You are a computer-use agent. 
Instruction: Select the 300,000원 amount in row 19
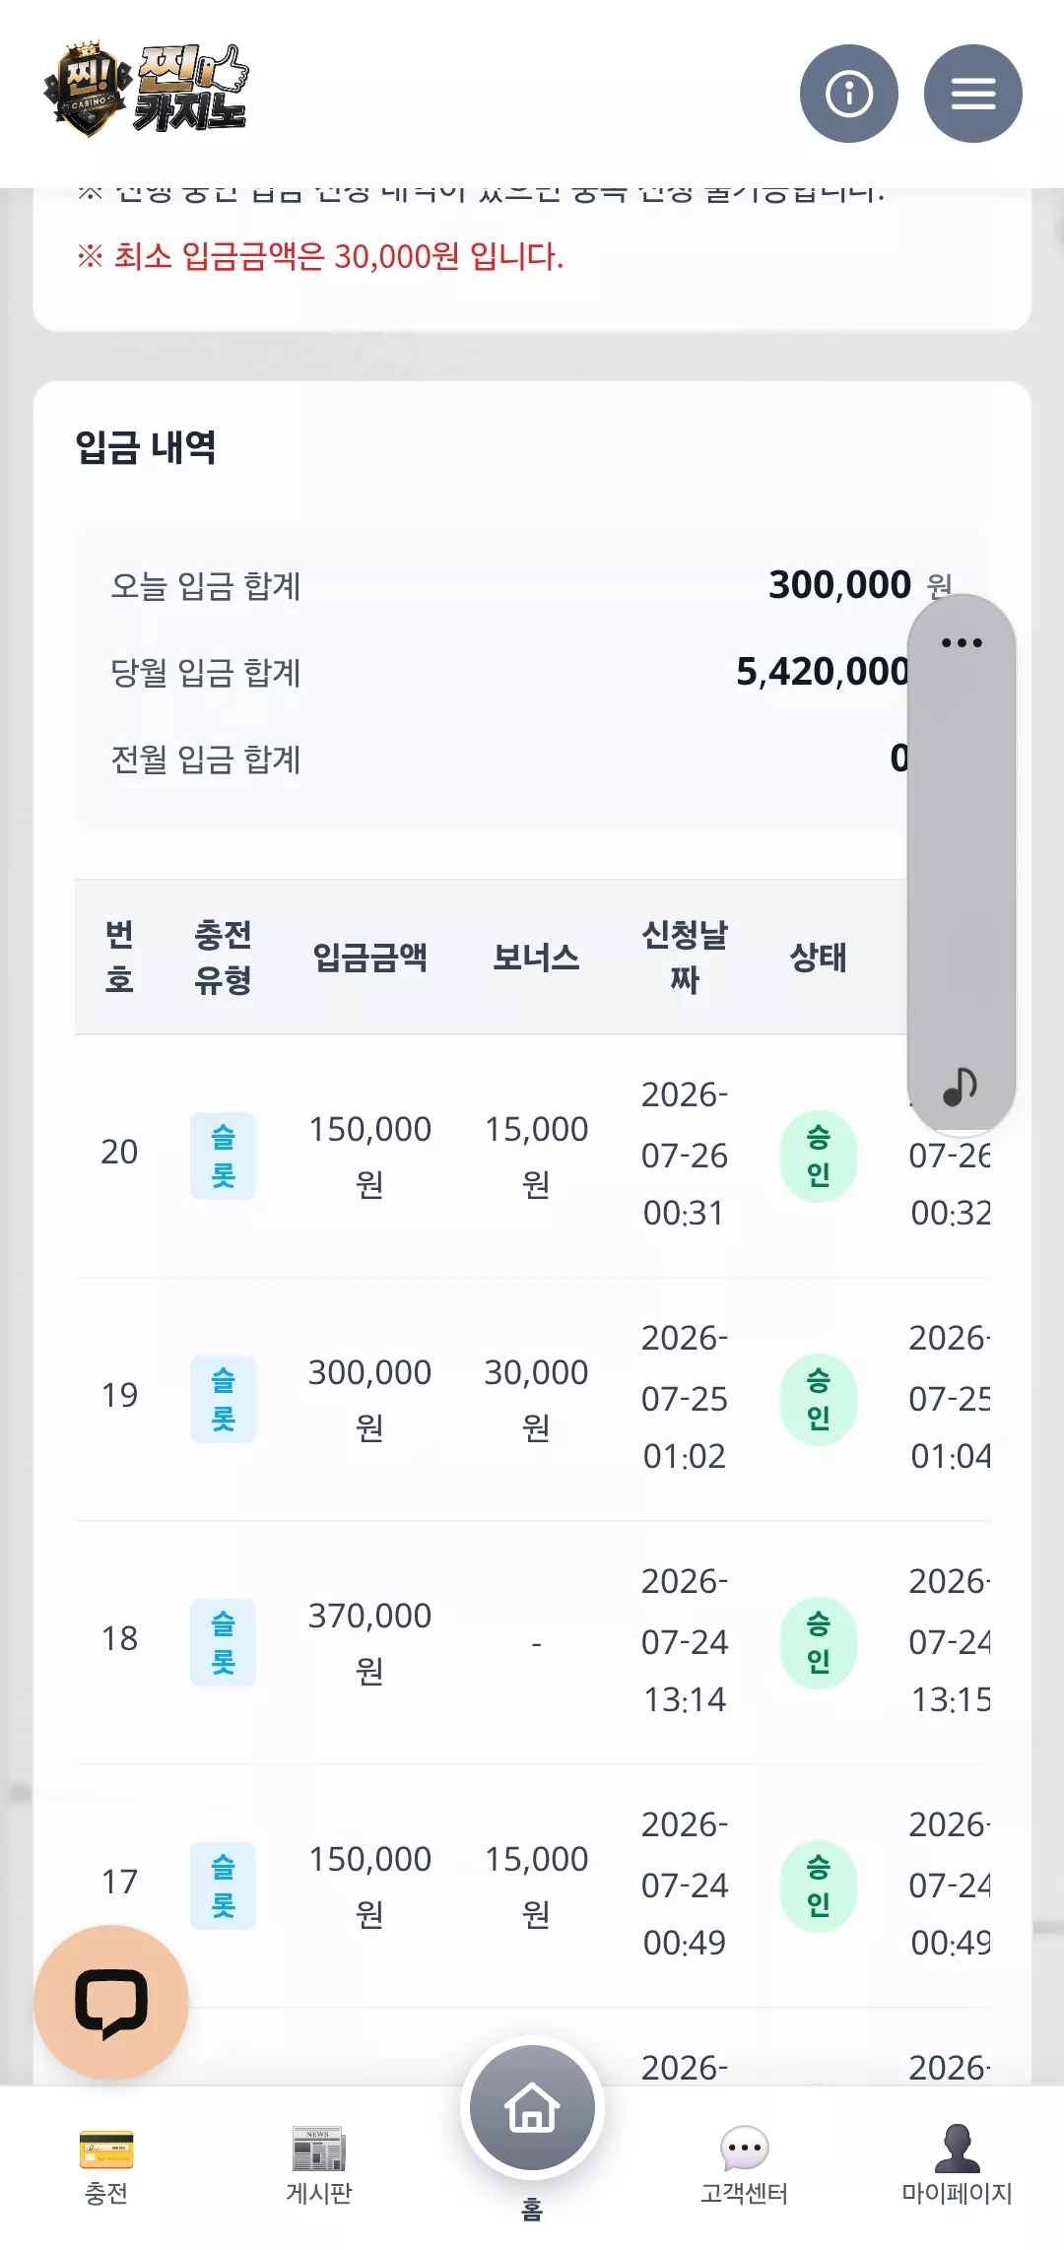tap(370, 1399)
